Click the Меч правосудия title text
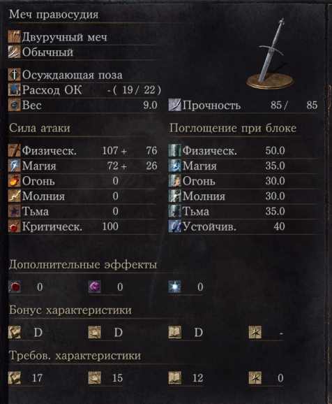 [x=54, y=15]
